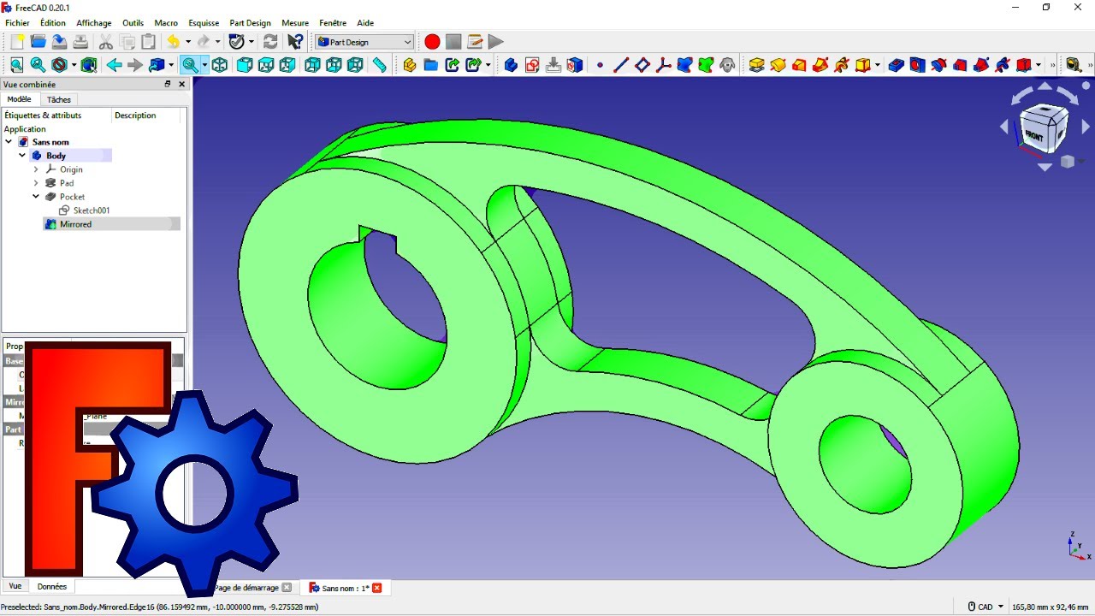Close the Vue combinée panel

pos(181,85)
